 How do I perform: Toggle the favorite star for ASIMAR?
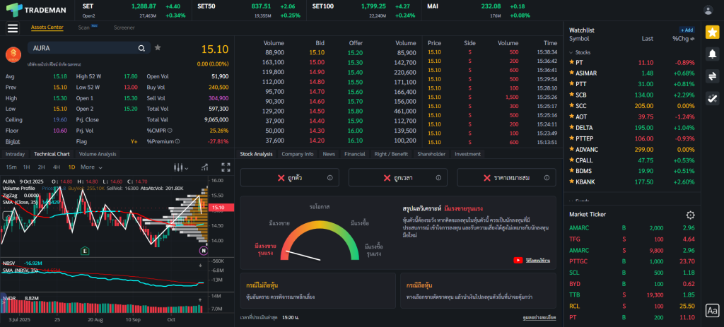[571, 73]
